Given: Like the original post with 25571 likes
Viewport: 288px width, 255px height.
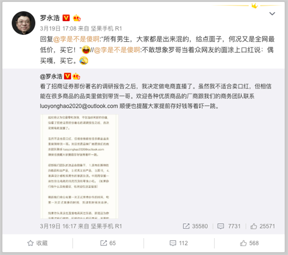Looking at the screenshot, I should pos(263,226).
